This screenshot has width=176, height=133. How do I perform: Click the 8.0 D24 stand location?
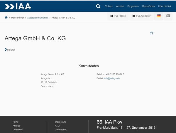[x=11, y=50]
